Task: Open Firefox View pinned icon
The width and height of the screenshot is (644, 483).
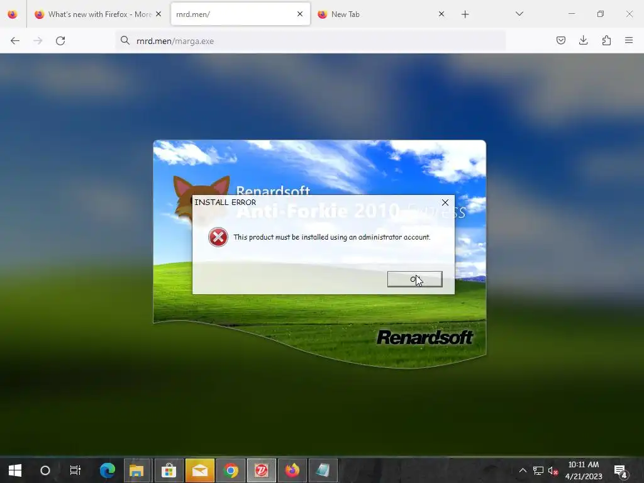Action: (x=13, y=14)
